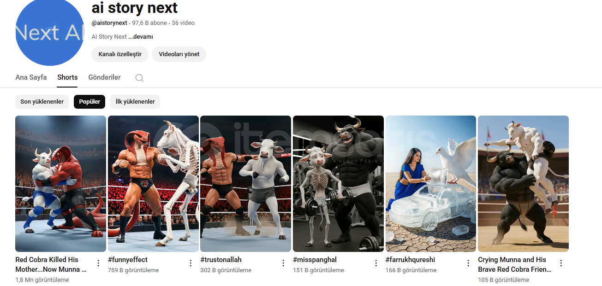Open three-dot menu for #misspanghal short
The image size is (602, 286).
[x=376, y=263]
